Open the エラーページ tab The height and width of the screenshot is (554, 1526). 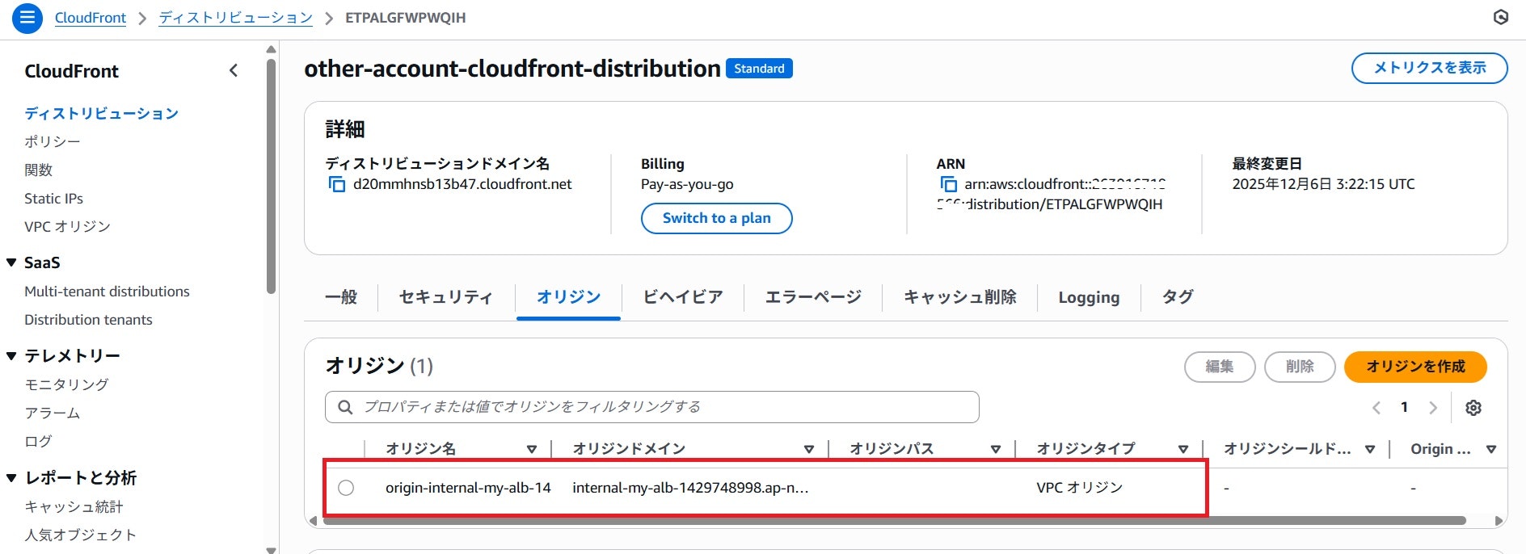(x=813, y=297)
